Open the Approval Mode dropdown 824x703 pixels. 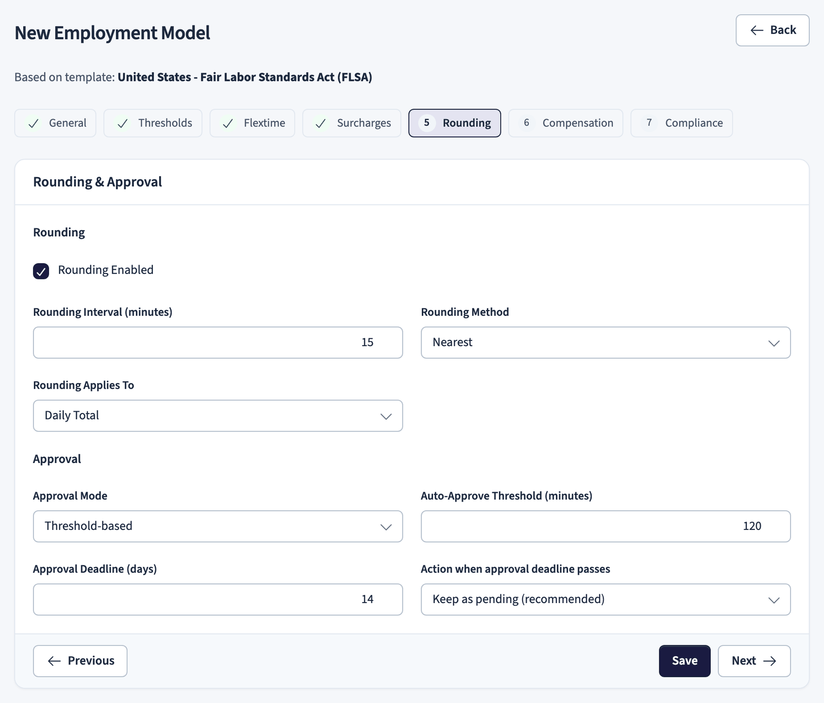pos(218,526)
